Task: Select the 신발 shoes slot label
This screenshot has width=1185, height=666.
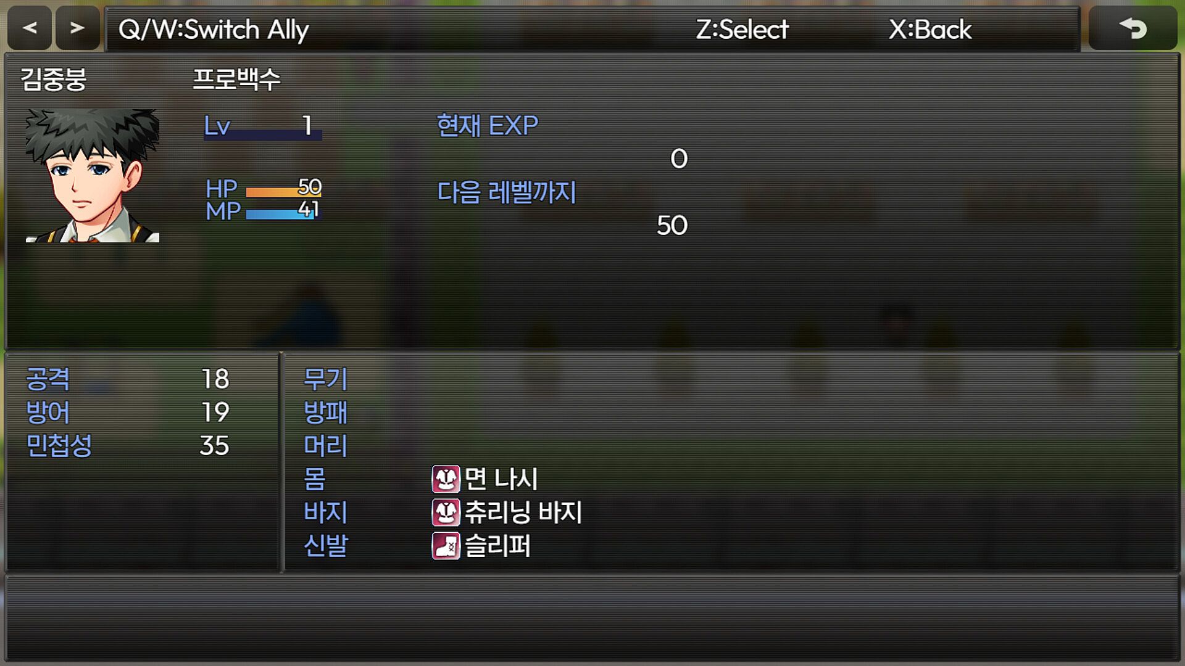Action: click(325, 545)
